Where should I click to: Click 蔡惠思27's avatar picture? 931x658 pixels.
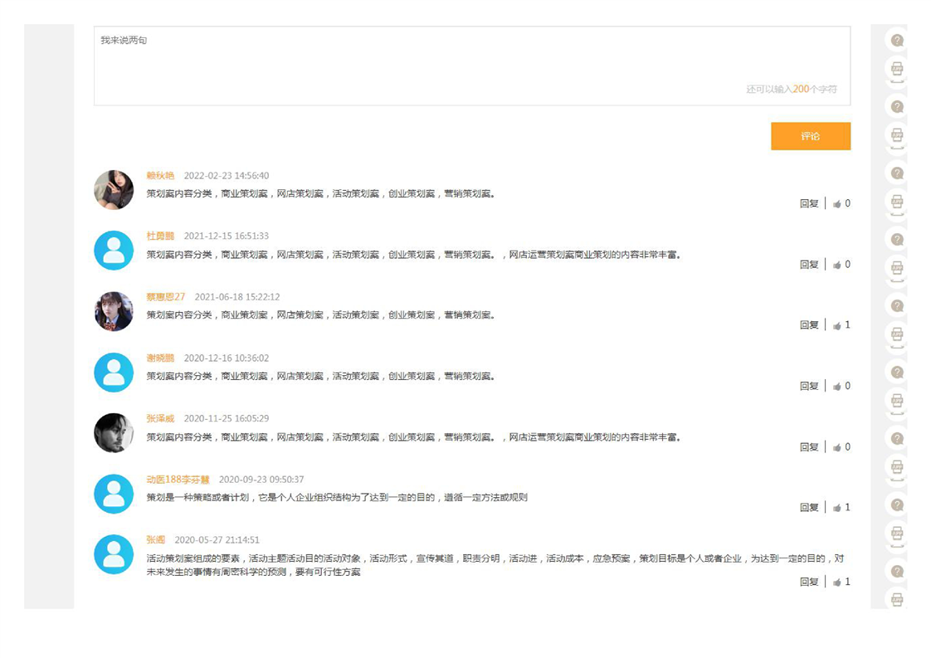(114, 311)
